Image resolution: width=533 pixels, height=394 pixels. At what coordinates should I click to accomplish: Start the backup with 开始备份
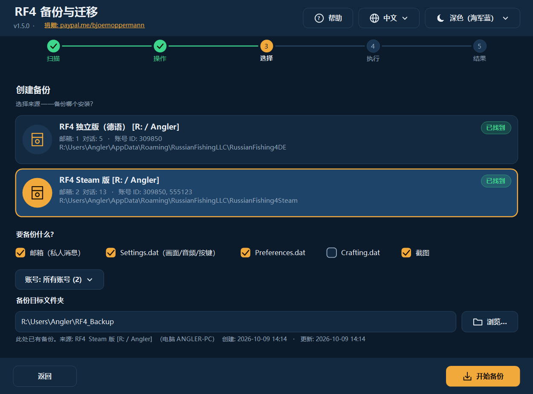point(483,376)
